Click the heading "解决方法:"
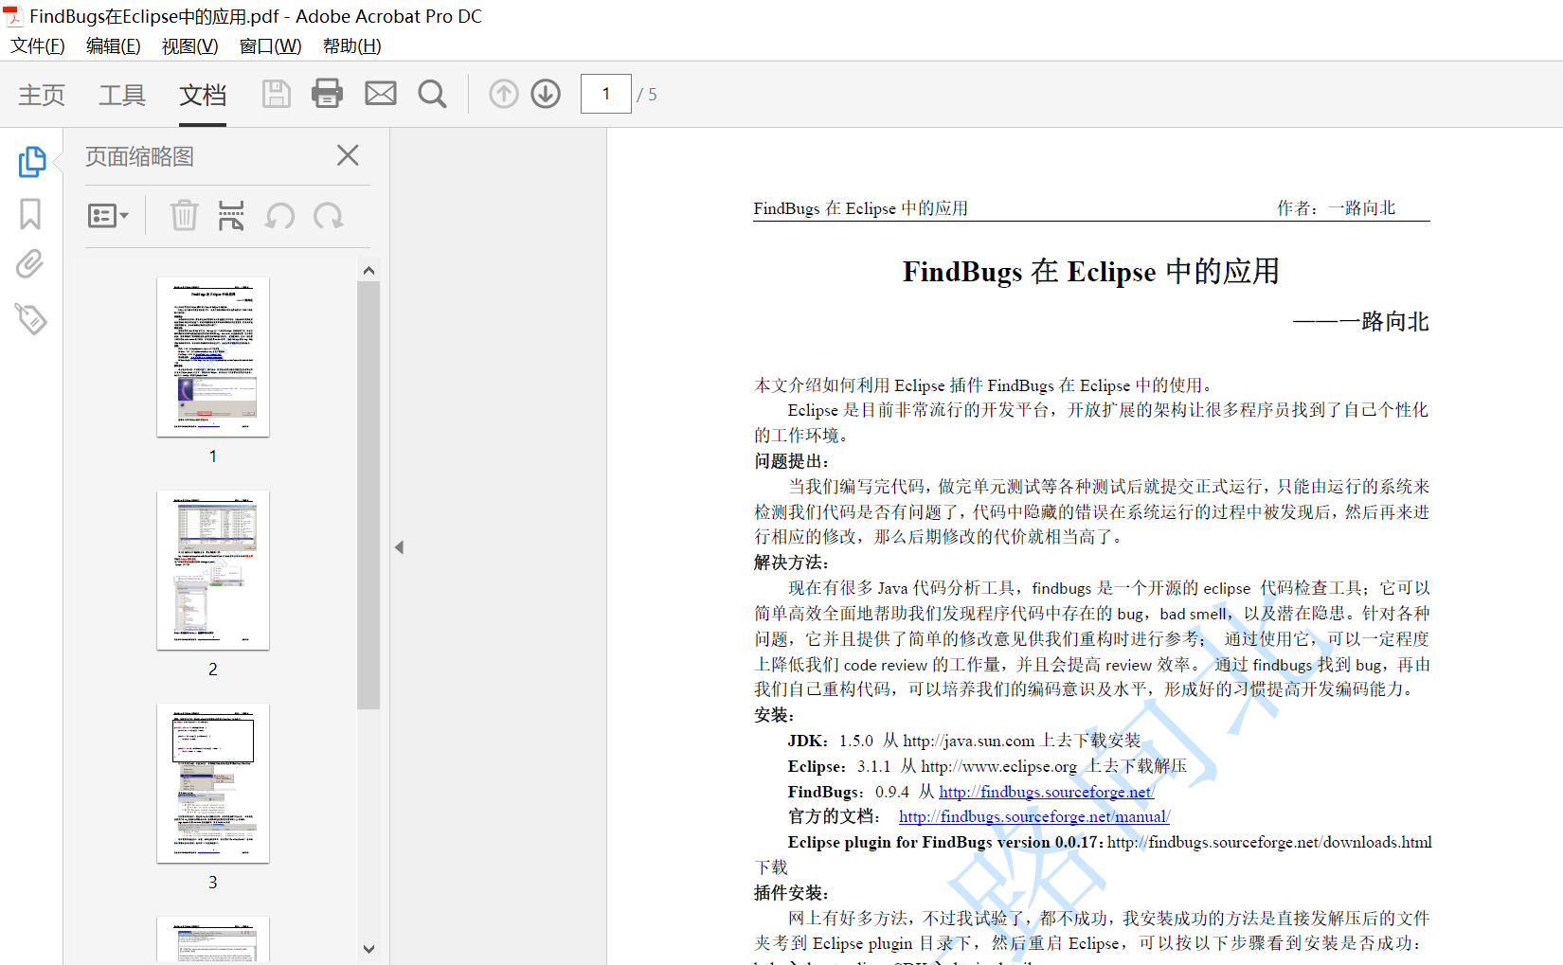This screenshot has width=1563, height=965. (792, 563)
